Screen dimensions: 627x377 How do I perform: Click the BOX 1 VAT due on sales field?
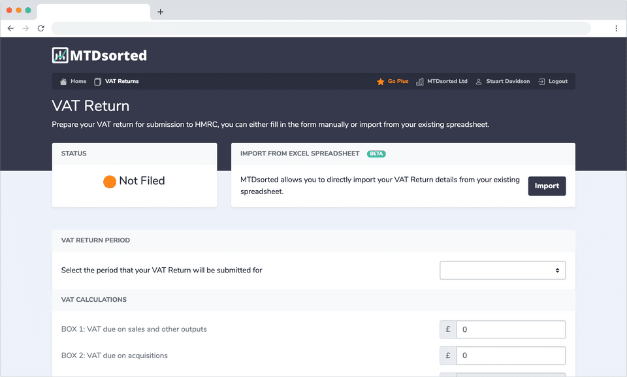pos(510,329)
